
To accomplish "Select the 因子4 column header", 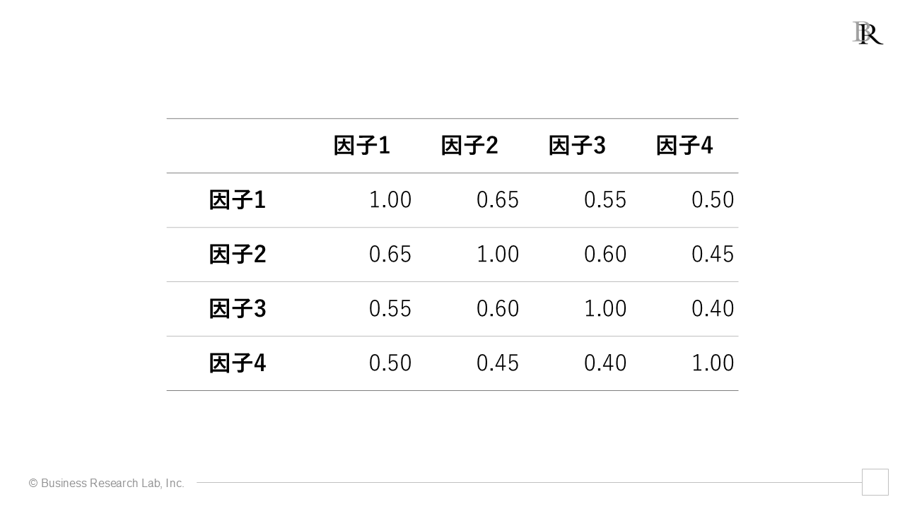I will pyautogui.click(x=684, y=146).
